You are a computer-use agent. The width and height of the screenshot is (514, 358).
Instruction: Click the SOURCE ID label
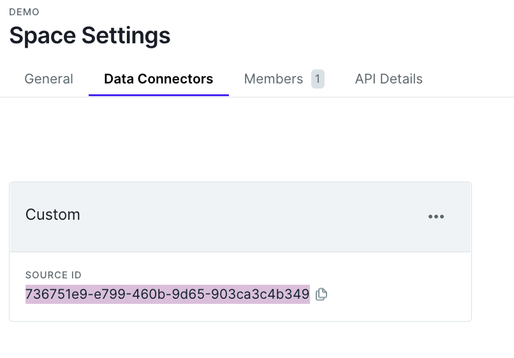[x=54, y=275]
